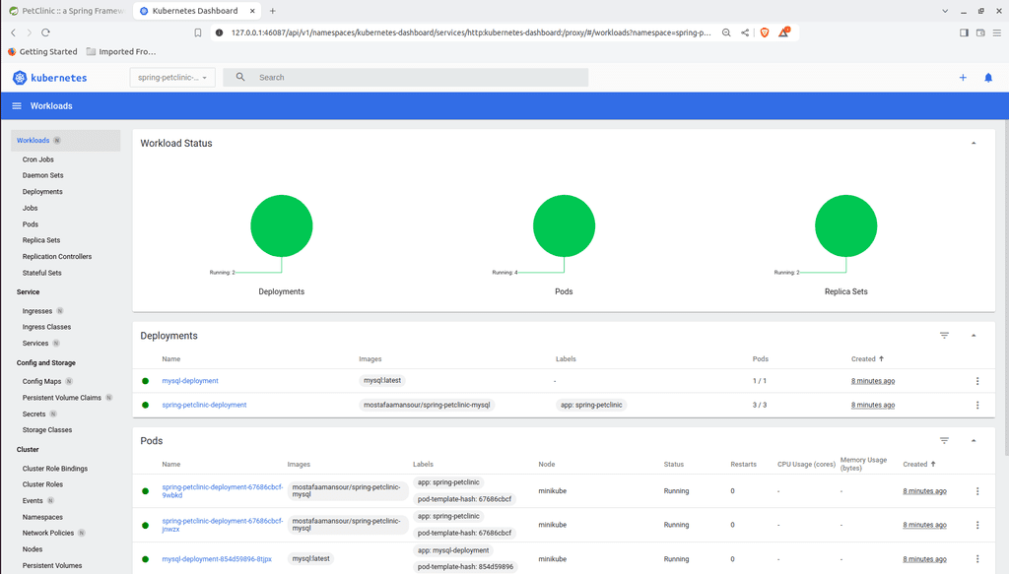
Task: Click the Deployments green status circle
Action: click(281, 225)
